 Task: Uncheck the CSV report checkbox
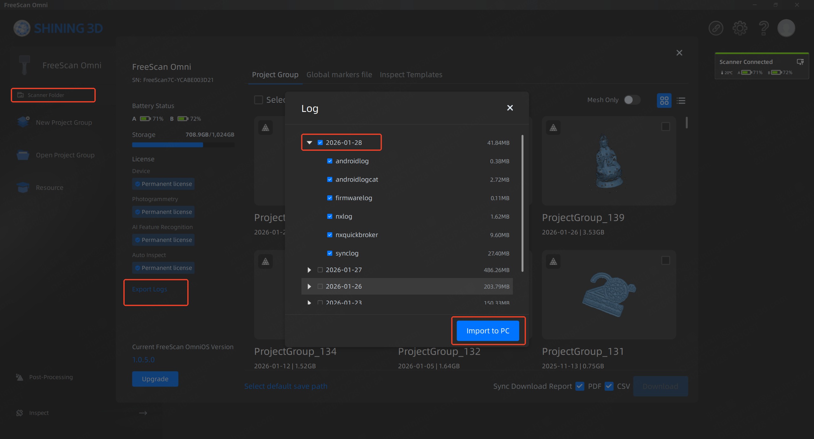click(x=609, y=386)
